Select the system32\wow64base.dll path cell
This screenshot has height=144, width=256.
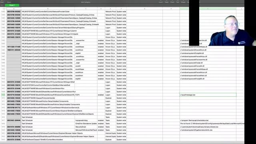point(208,47)
